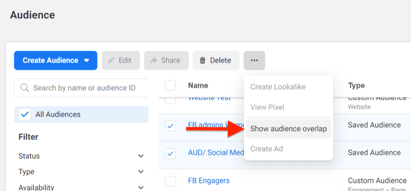
Task: Click the pencil icon on Edit
Action: point(111,61)
